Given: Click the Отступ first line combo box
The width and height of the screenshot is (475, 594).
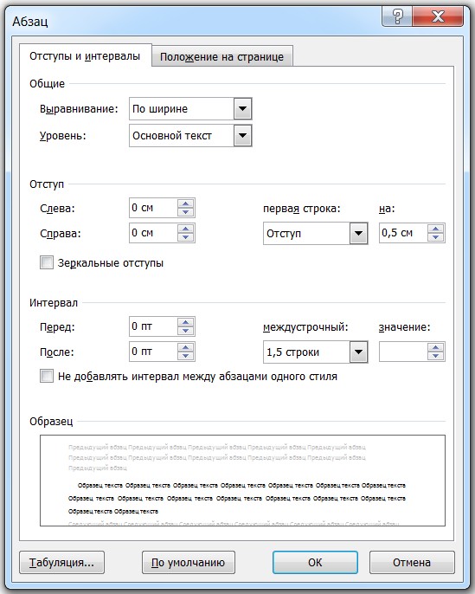Looking at the screenshot, I should point(316,234).
